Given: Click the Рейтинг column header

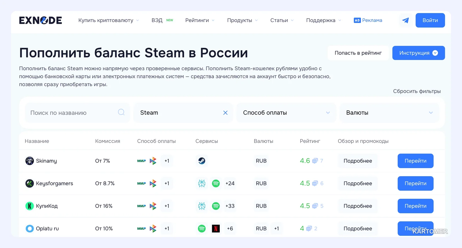Looking at the screenshot, I should tap(310, 141).
